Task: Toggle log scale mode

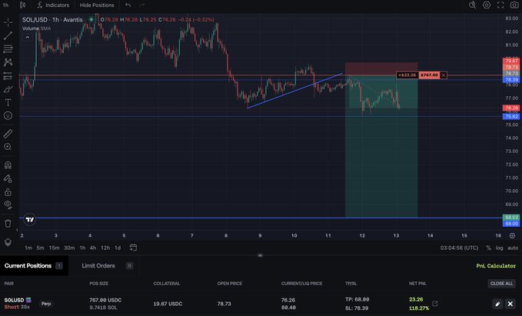Action: coord(499,248)
